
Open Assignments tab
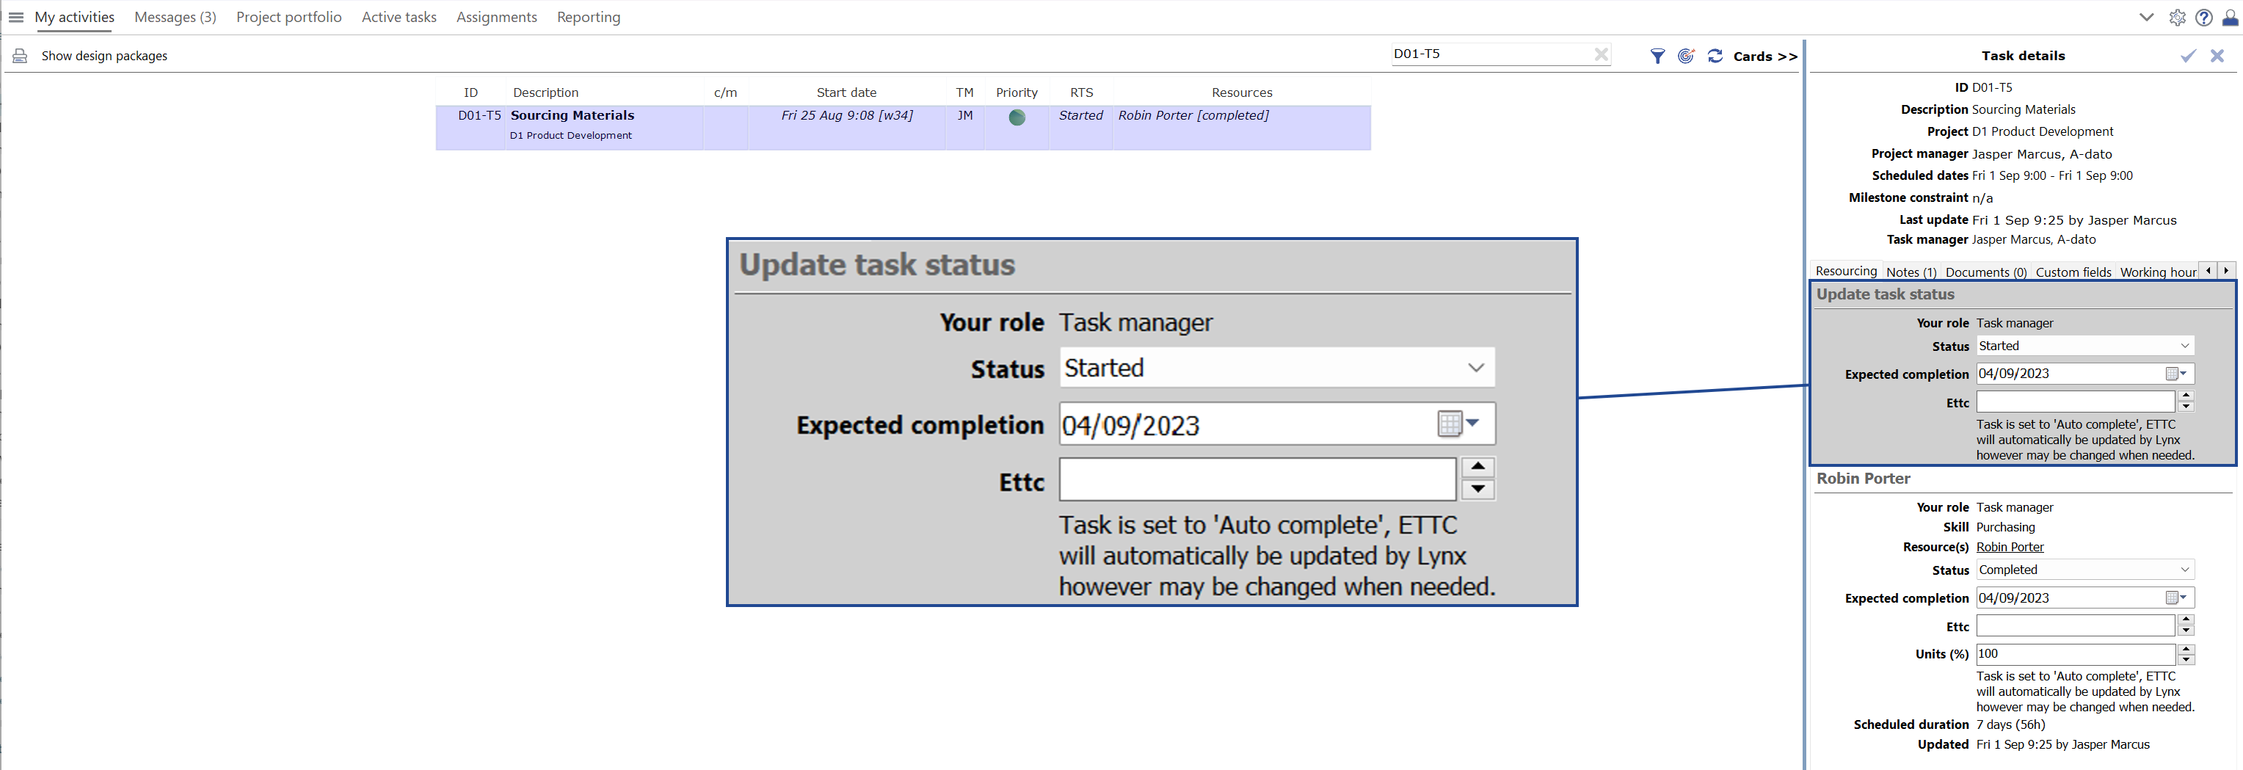[x=496, y=18]
